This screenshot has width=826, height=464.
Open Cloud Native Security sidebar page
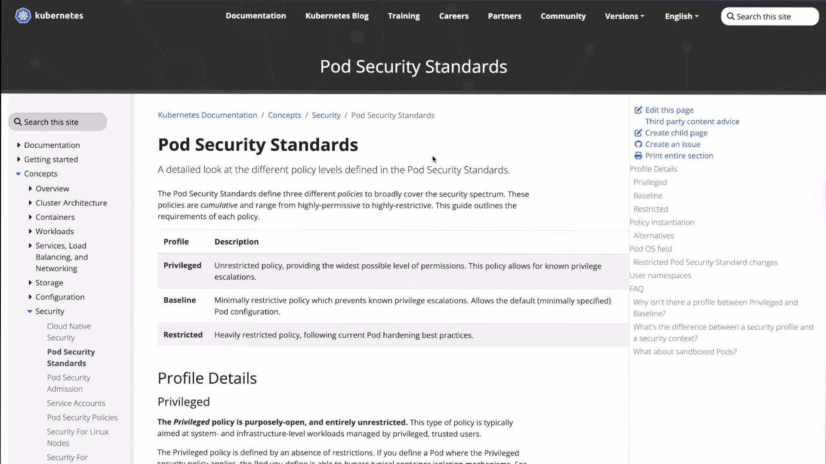[69, 332]
